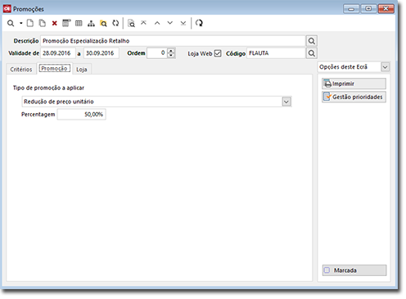Increase the Ordem value with up arrow
Viewport: 406px width, 299px height.
click(x=171, y=51)
